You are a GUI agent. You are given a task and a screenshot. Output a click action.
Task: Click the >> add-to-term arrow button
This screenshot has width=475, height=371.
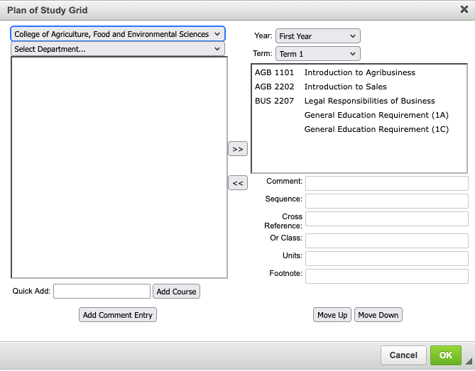(x=238, y=149)
